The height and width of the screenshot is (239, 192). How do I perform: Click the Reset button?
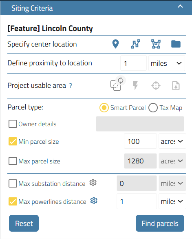[x=24, y=223]
